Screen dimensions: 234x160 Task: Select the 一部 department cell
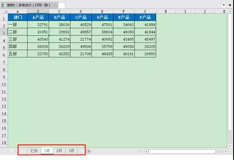[x=18, y=24]
